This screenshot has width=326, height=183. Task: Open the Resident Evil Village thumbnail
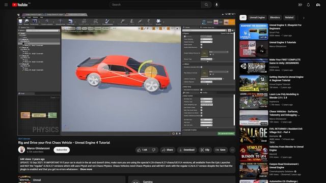254,135
